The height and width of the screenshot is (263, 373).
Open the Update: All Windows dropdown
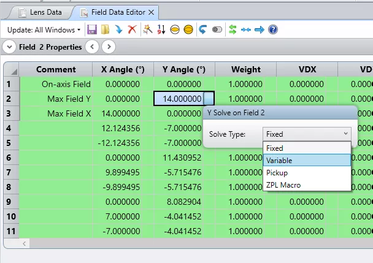click(44, 29)
